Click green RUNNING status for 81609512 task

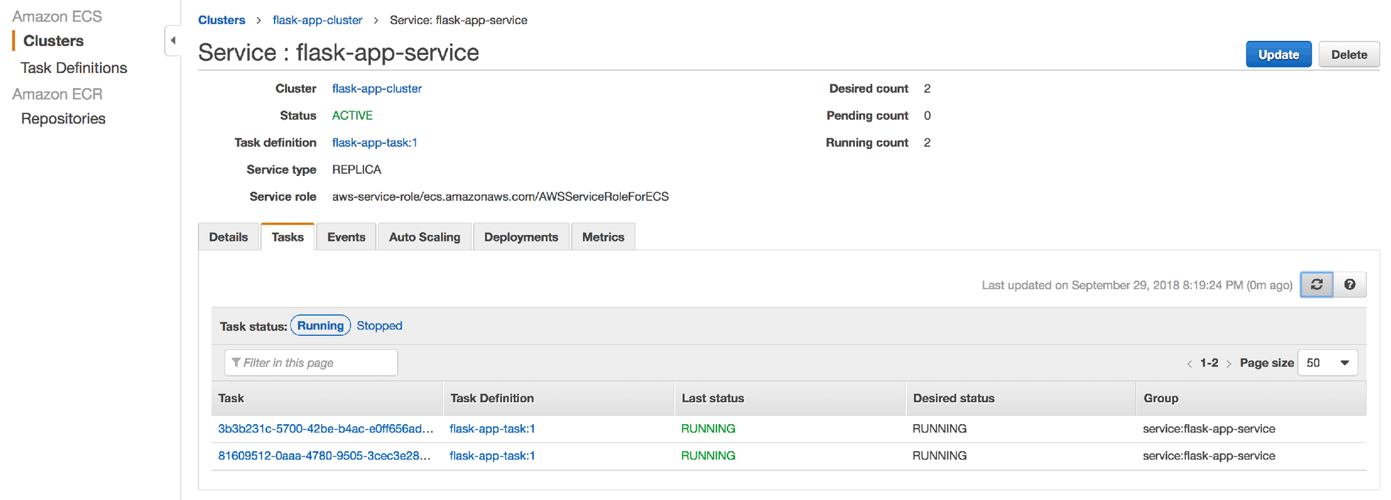coord(708,455)
